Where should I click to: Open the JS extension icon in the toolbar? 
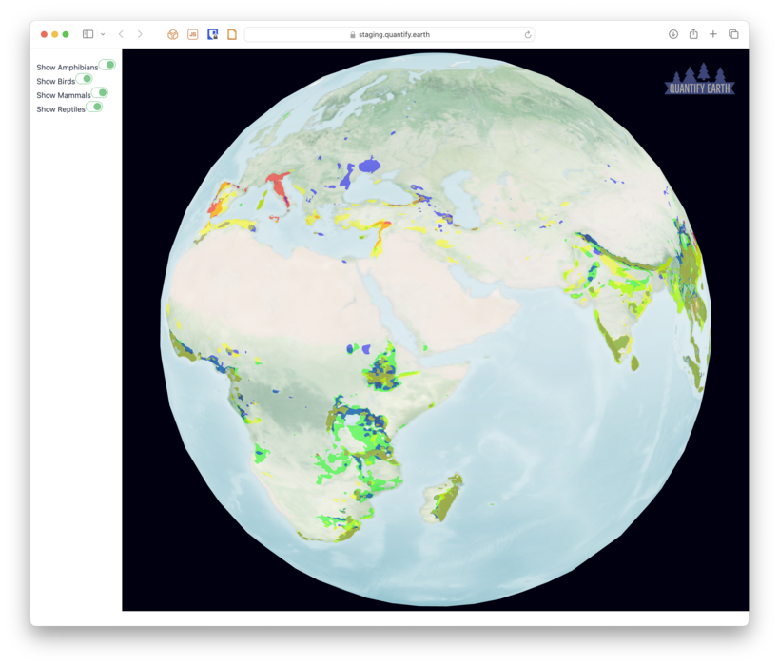[192, 34]
